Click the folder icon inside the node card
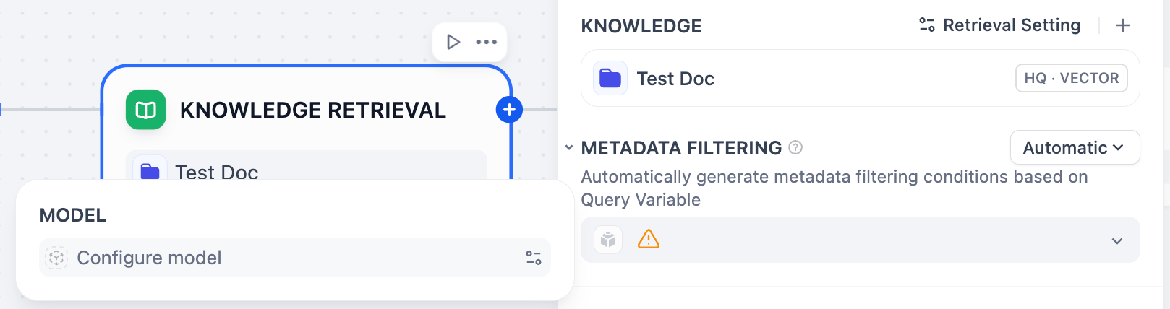This screenshot has height=309, width=1170. pyautogui.click(x=150, y=172)
